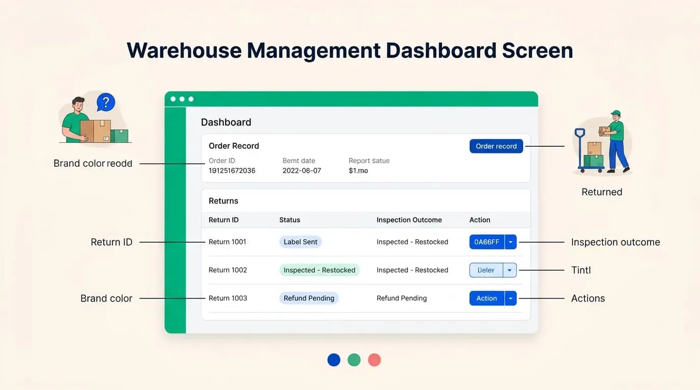
Task: Click the Inspection Outcome column header
Action: pyautogui.click(x=409, y=220)
